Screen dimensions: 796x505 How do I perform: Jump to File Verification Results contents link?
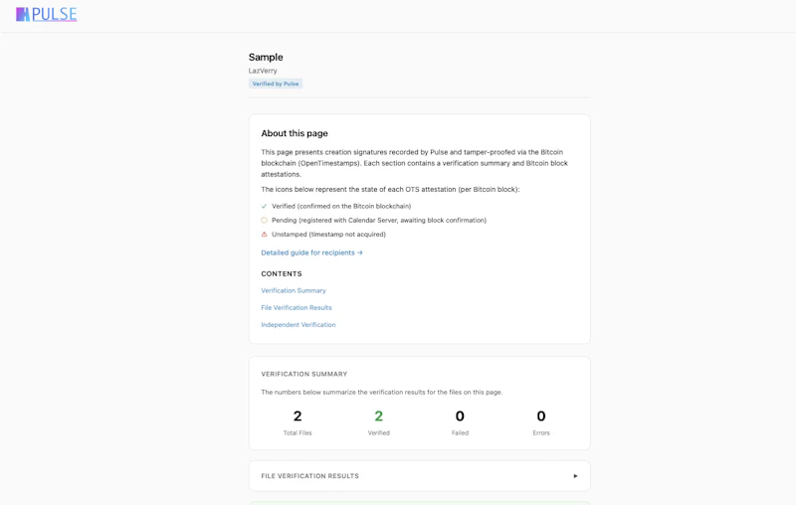(x=297, y=308)
